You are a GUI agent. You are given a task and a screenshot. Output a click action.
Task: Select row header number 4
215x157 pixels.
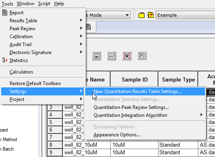click(55, 114)
